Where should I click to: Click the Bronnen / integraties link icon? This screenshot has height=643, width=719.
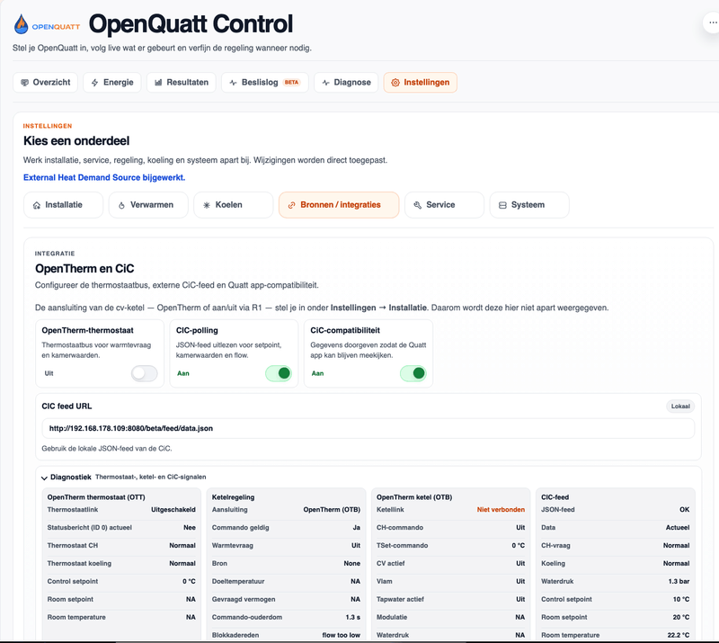pos(291,205)
